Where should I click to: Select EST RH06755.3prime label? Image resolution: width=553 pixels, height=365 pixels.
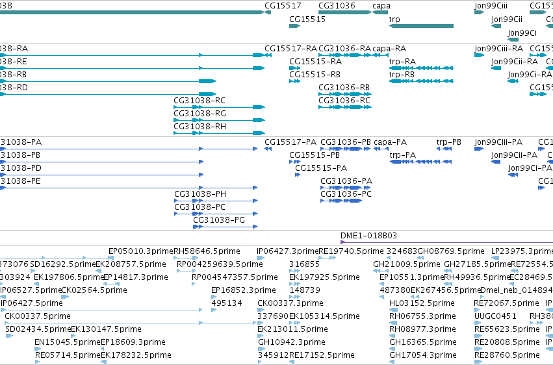(422, 316)
